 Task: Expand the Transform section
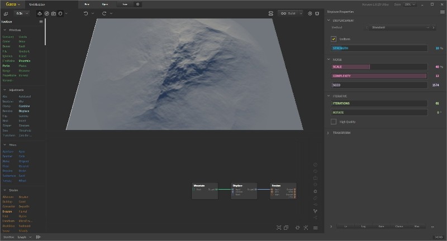click(x=341, y=133)
